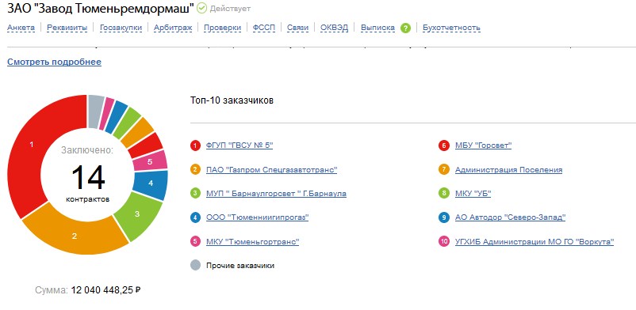Open ПАО "Газпром Спецгазавтотранс" customer link
The image size is (636, 310).
[x=272, y=169]
